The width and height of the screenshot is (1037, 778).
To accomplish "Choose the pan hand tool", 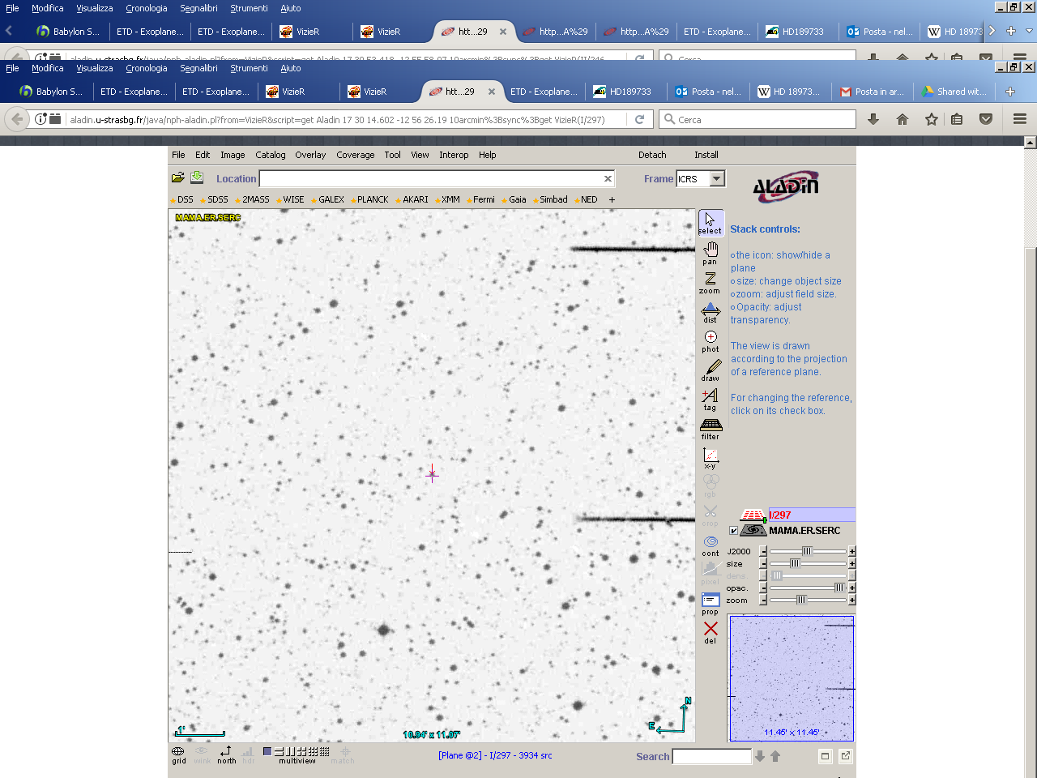I will [711, 253].
